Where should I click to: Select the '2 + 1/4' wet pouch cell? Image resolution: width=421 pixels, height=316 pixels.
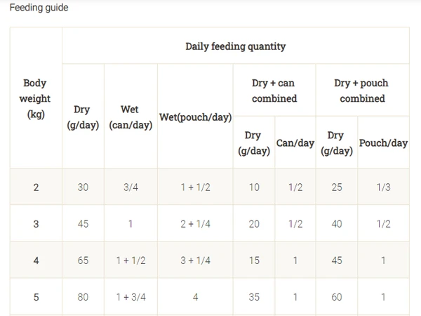click(195, 223)
